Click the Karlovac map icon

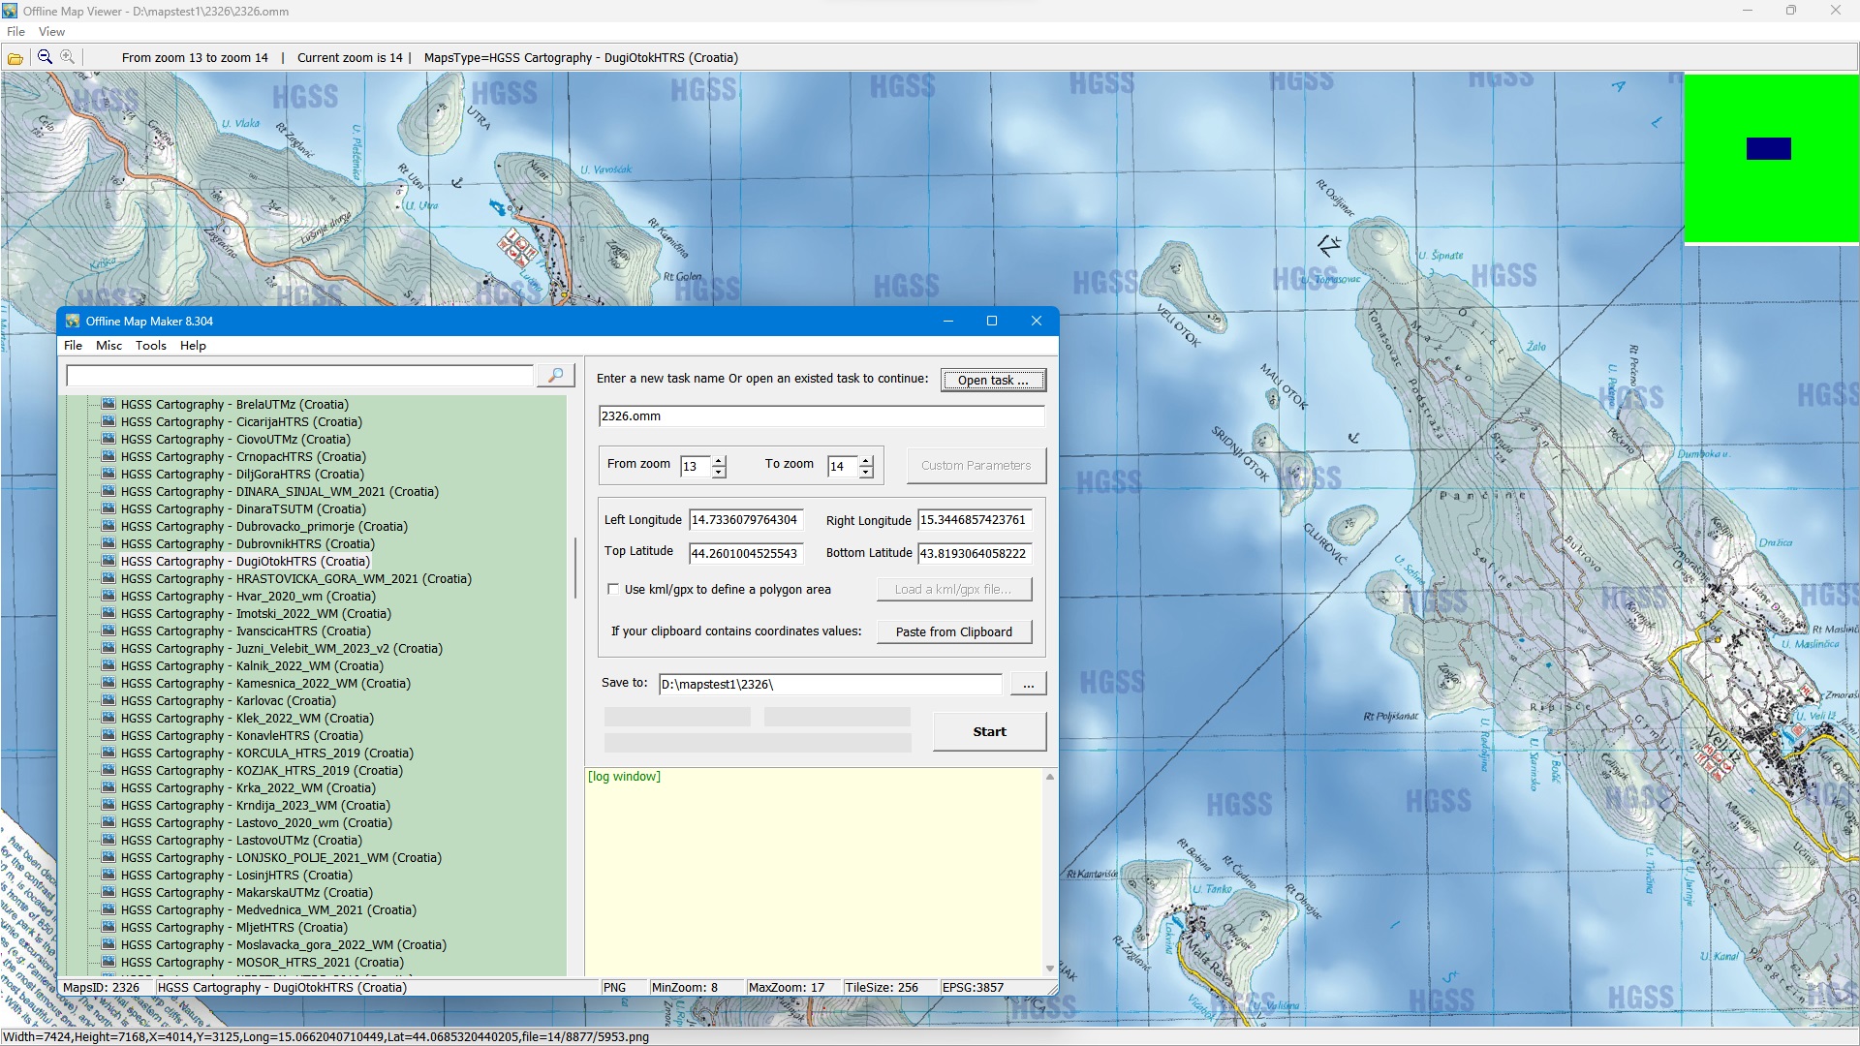click(108, 700)
